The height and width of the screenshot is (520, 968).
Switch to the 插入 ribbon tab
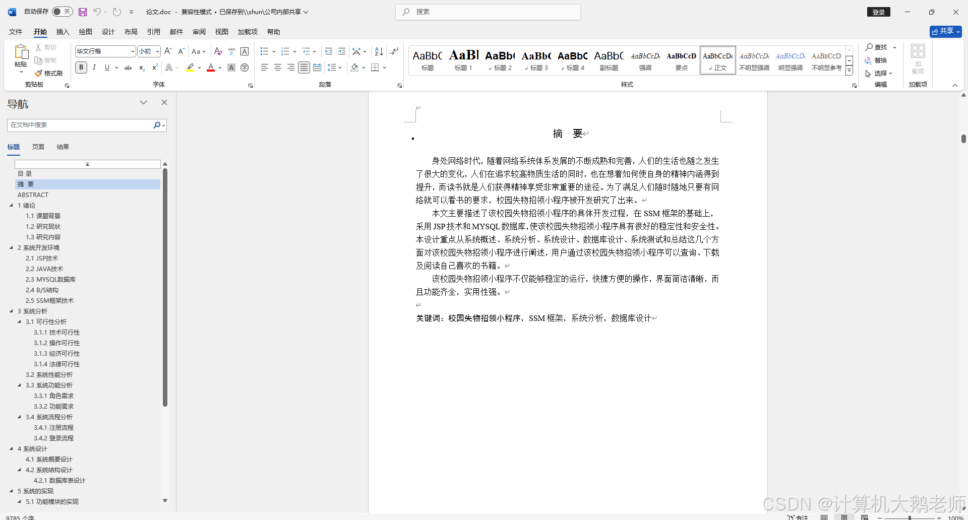(63, 31)
